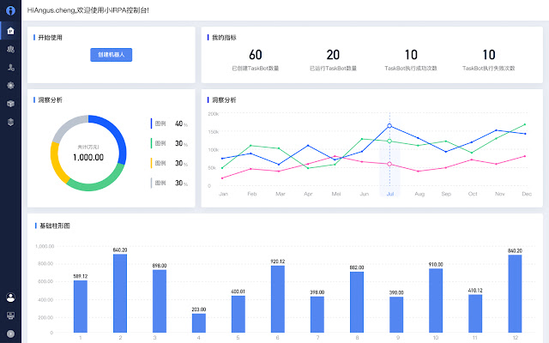The width and height of the screenshot is (549, 343).
Task: Click the 1,000.00 total in the donut center
Action: coord(88,158)
